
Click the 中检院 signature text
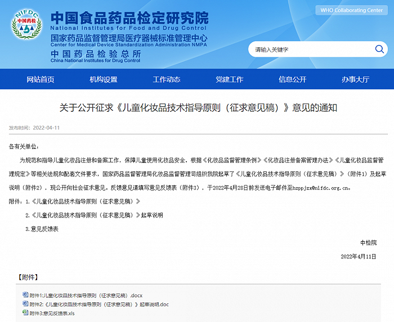click(x=368, y=243)
